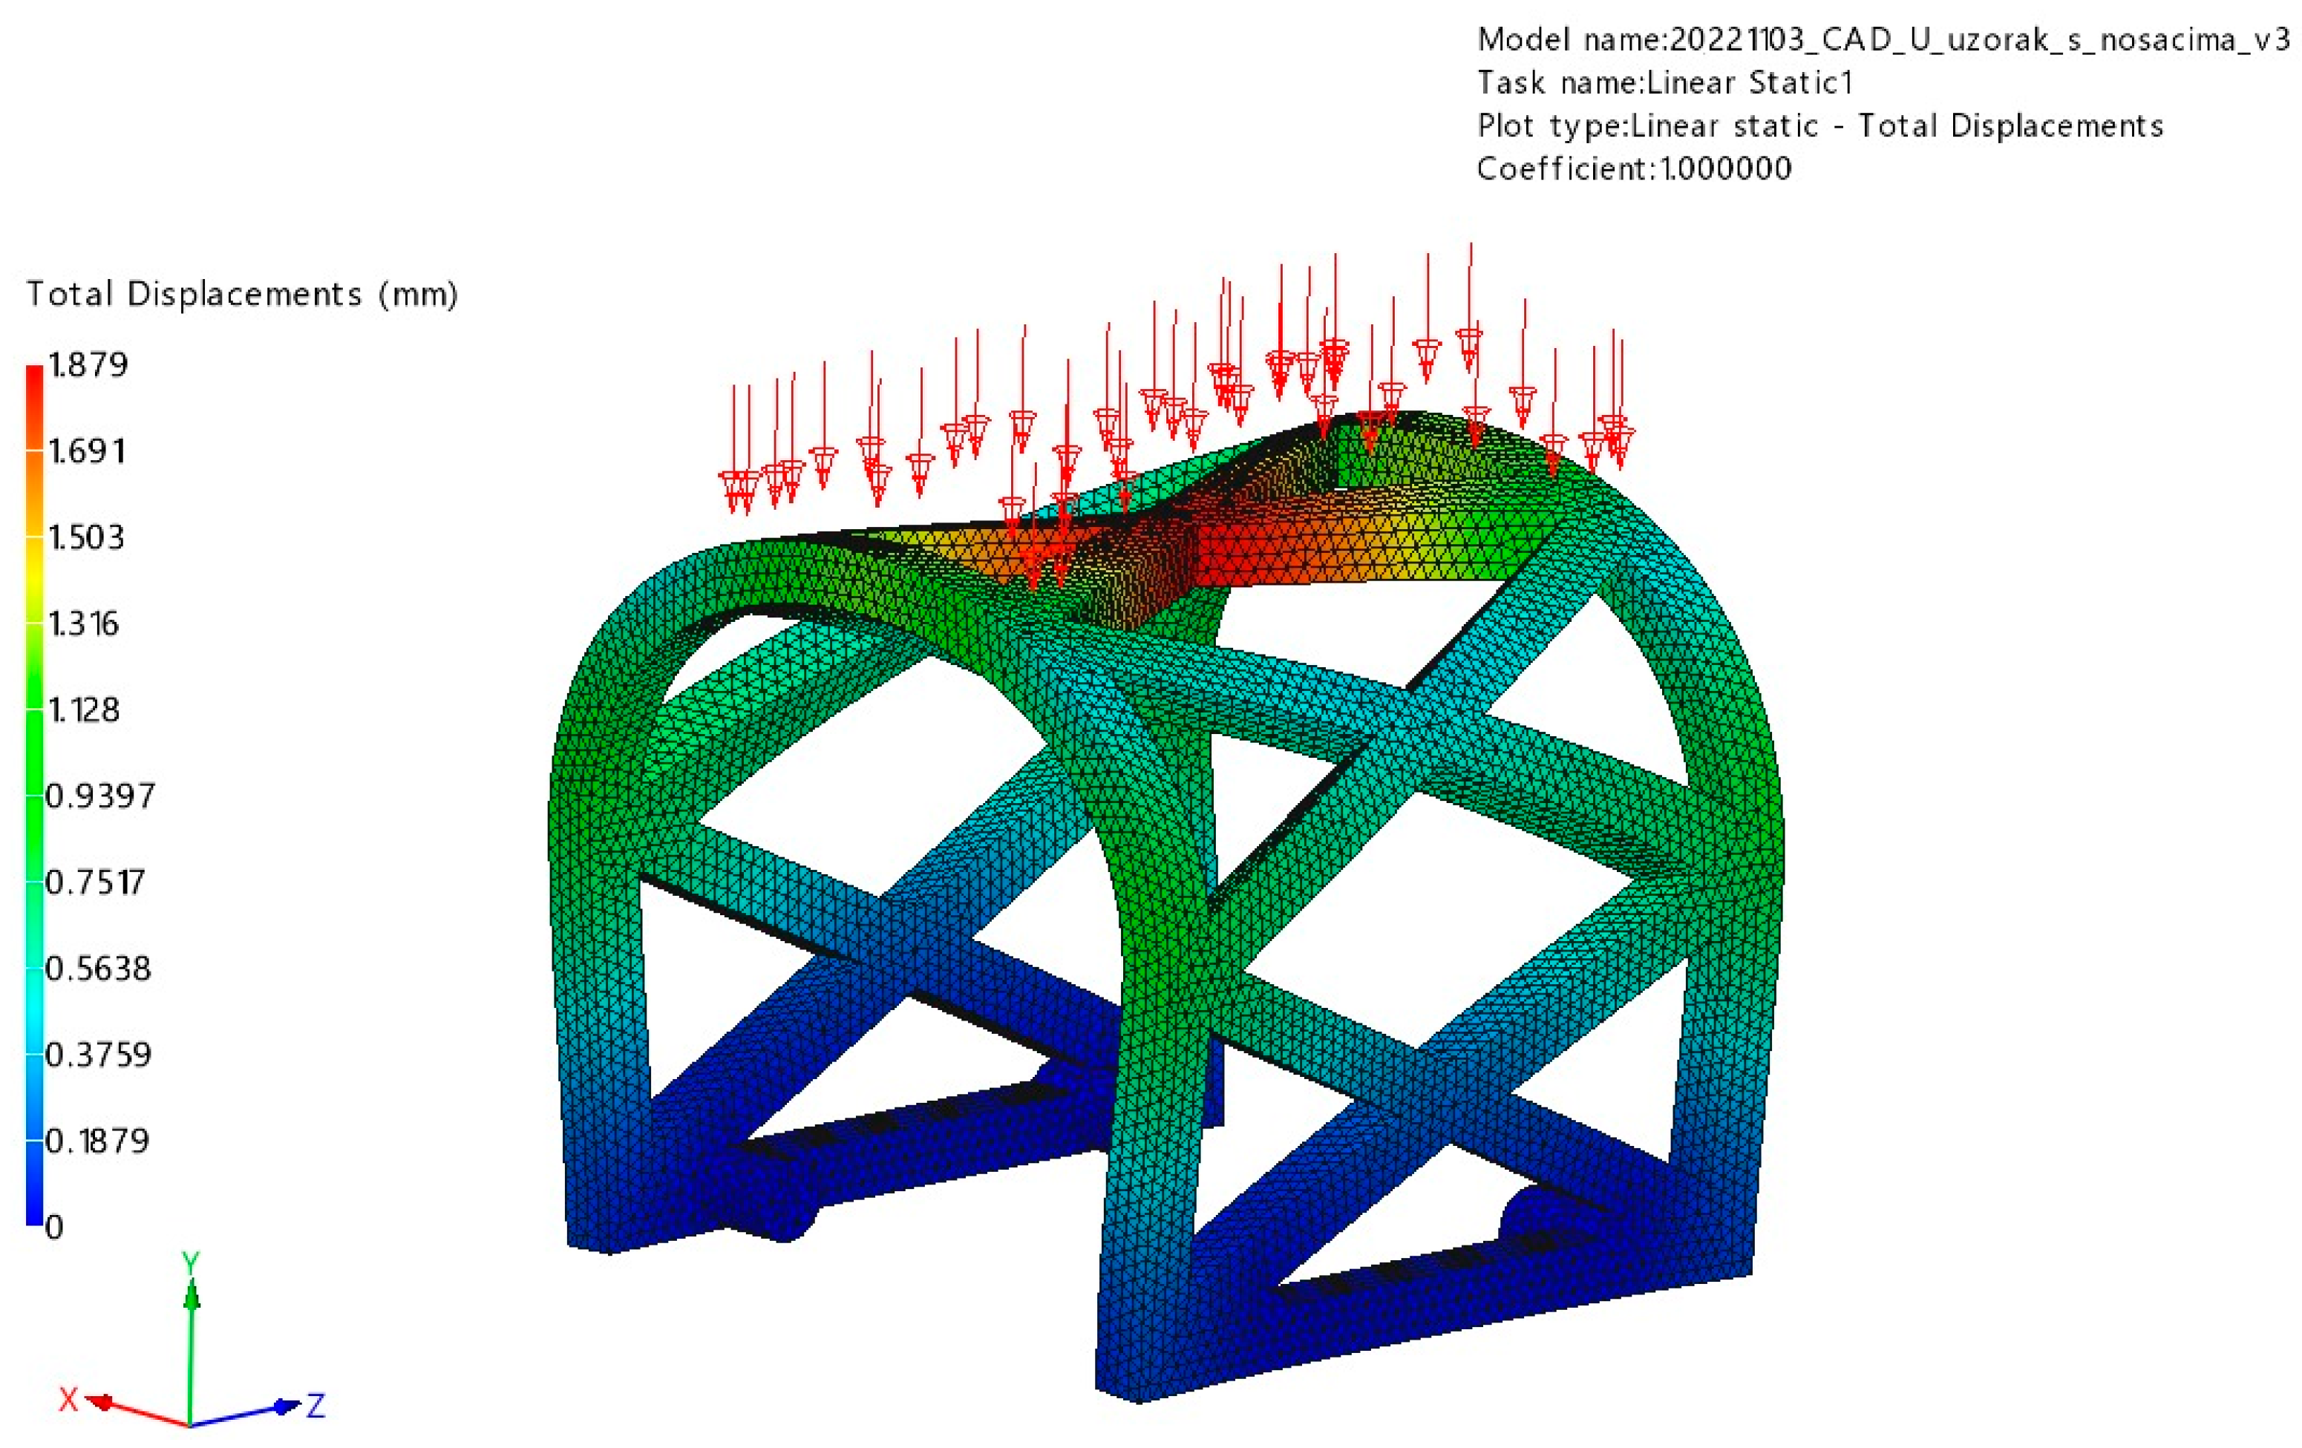Click the Coefficient 1.000000 label
The width and height of the screenshot is (2302, 1448).
click(x=1634, y=169)
